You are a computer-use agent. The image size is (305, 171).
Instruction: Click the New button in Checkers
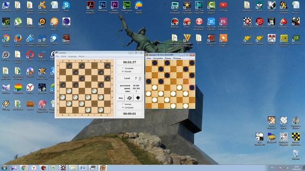pyautogui.click(x=121, y=98)
